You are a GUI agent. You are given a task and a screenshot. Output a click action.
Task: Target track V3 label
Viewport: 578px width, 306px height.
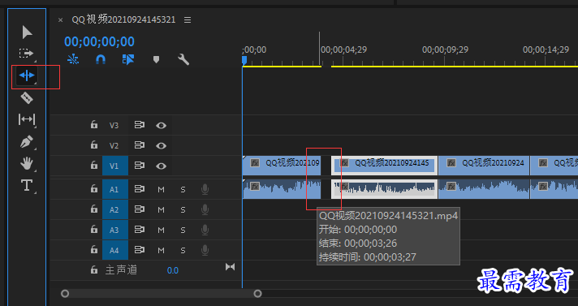(x=114, y=125)
